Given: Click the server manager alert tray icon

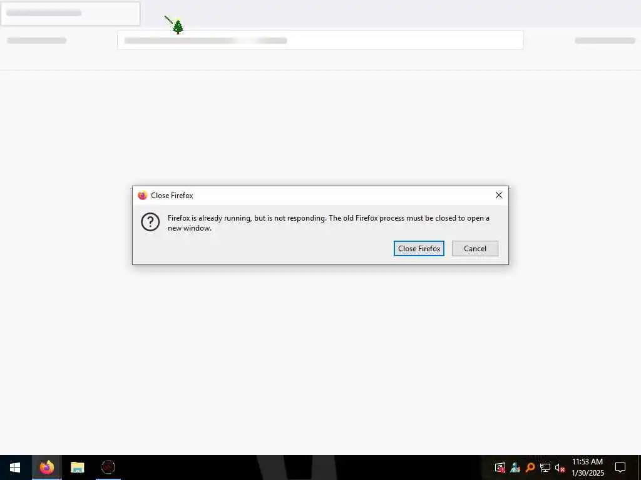Looking at the screenshot, I should 500,467.
